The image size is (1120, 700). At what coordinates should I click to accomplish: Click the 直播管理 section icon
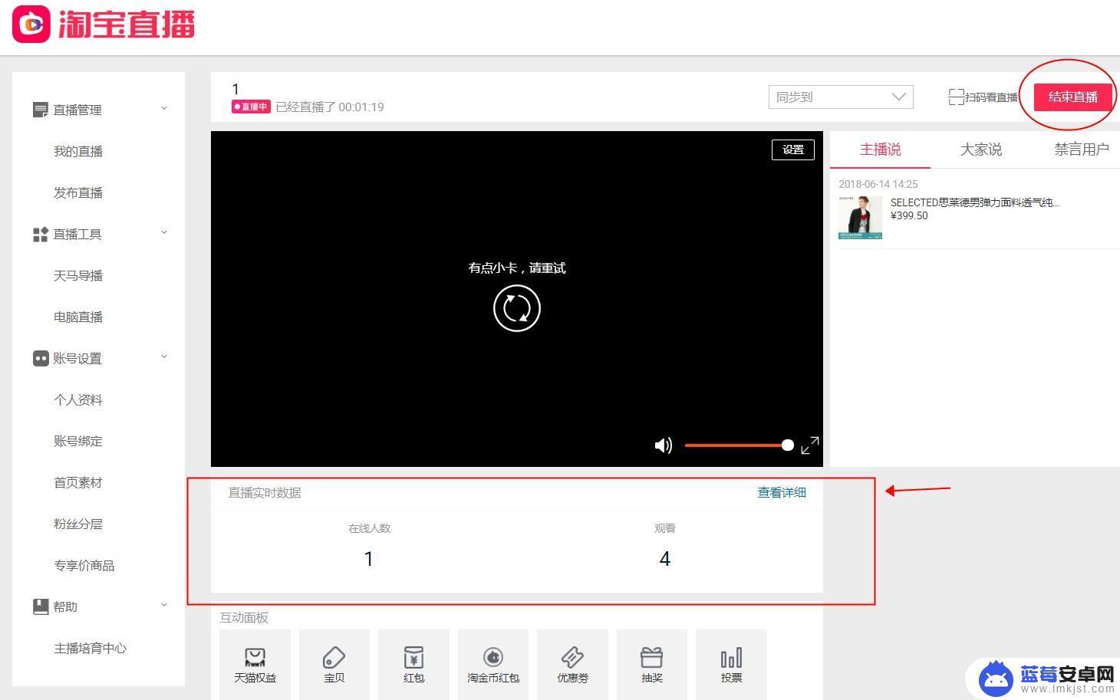pos(41,110)
